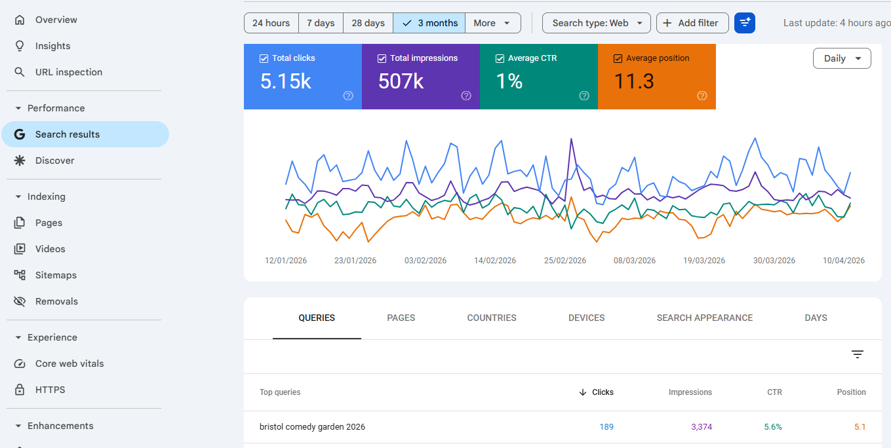Viewport: 891px width, 448px height.
Task: Switch to the PAGES tab
Action: pos(401,318)
